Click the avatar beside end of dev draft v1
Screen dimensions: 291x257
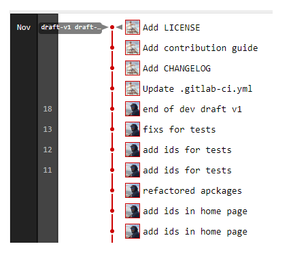pos(133,109)
